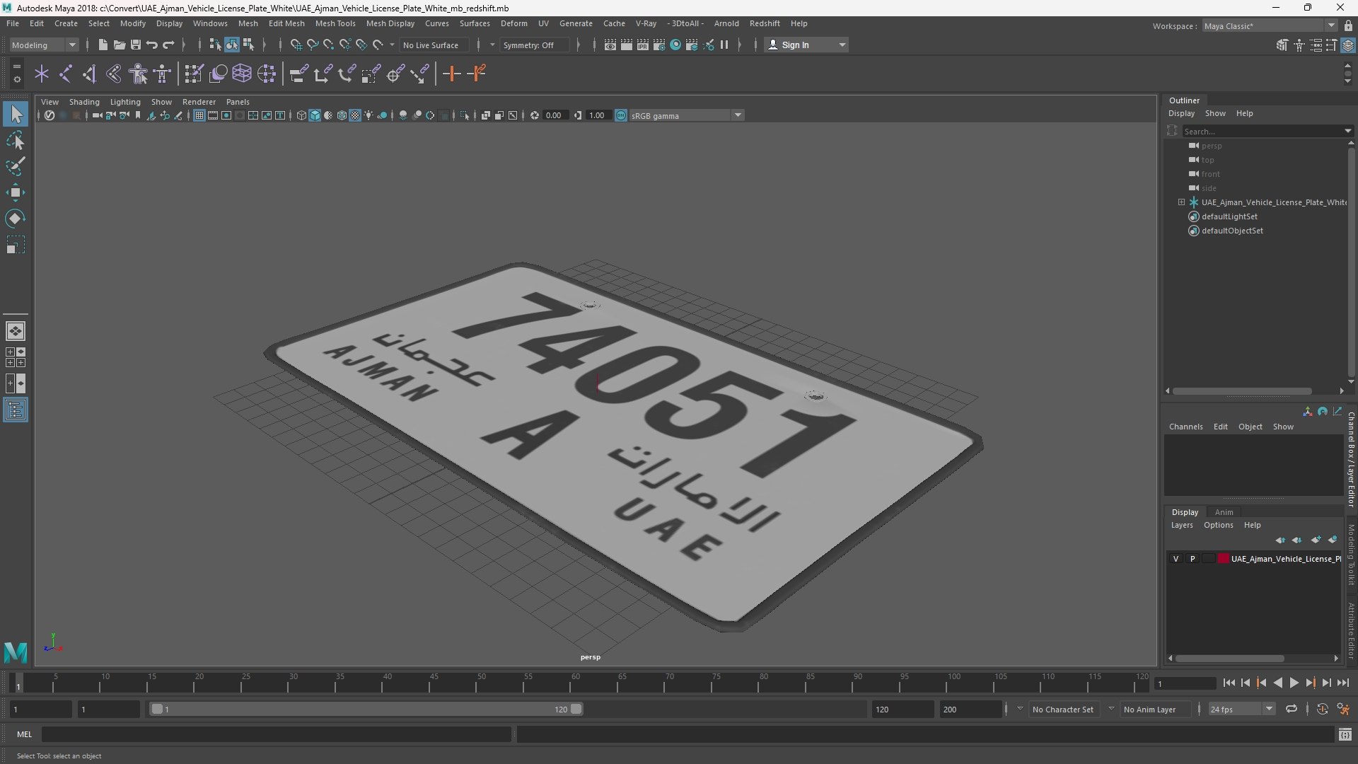
Task: Toggle viewport grid display icon
Action: pyautogui.click(x=199, y=115)
